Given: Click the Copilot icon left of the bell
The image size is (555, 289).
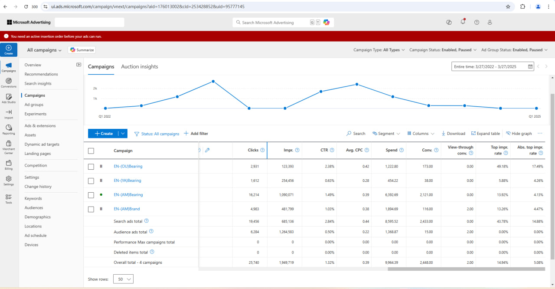Looking at the screenshot, I should click(x=449, y=23).
